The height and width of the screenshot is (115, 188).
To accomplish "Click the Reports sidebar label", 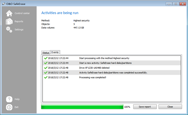I will point(19,21).
